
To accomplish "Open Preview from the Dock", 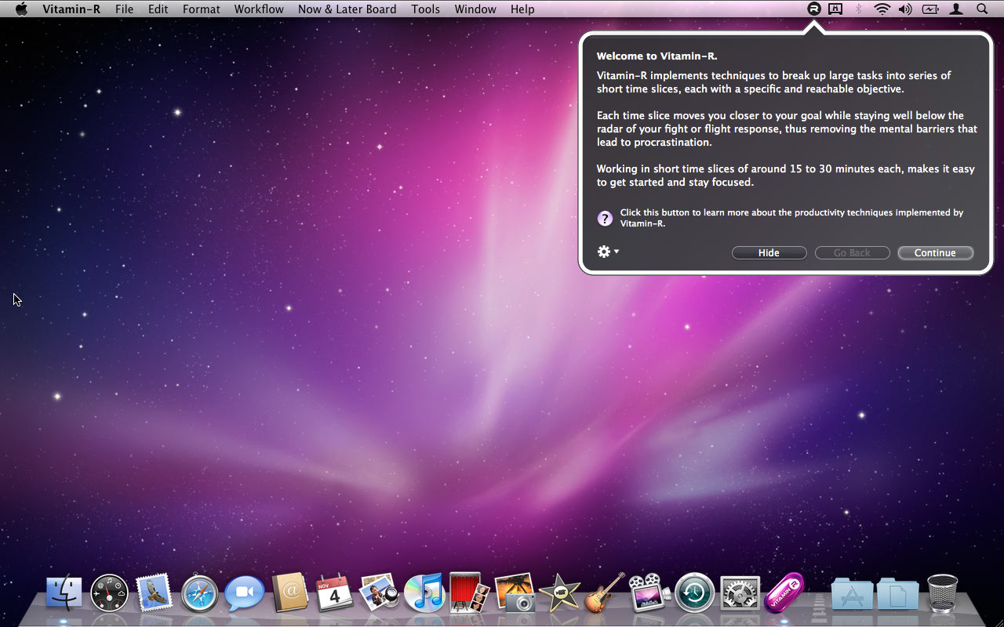I will pyautogui.click(x=380, y=593).
